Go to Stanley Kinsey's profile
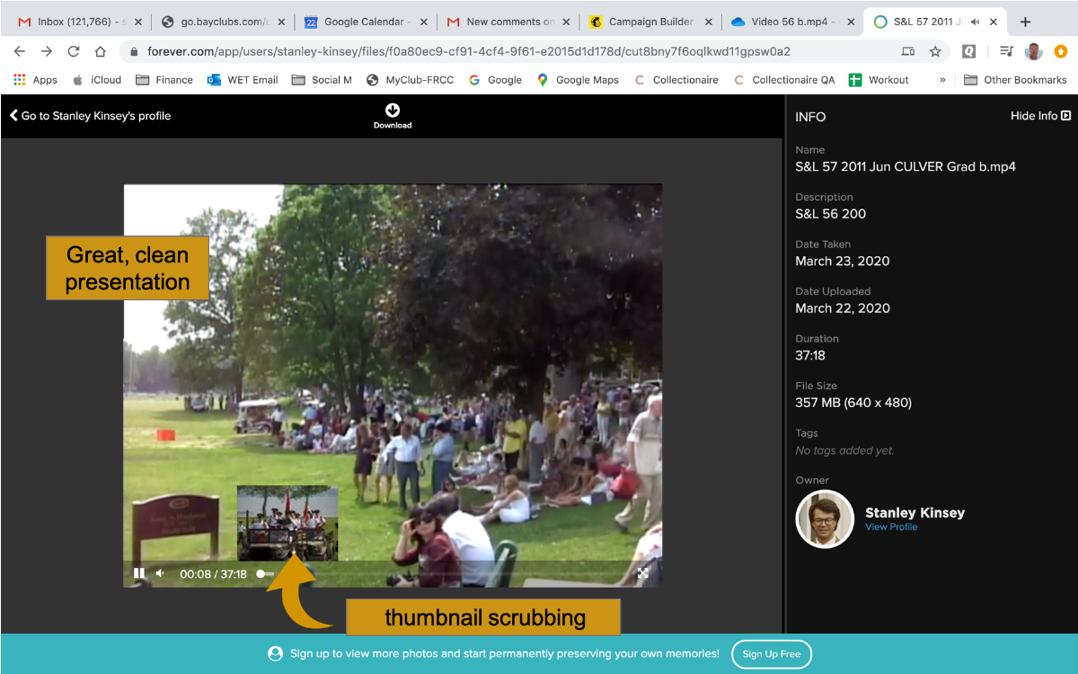Screen dimensions: 1078x674 pyautogui.click(x=90, y=116)
